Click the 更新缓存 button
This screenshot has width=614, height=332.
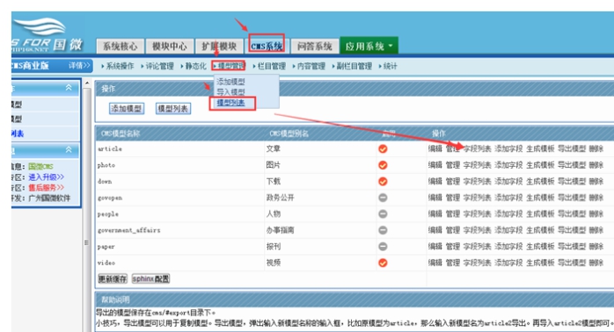point(113,278)
